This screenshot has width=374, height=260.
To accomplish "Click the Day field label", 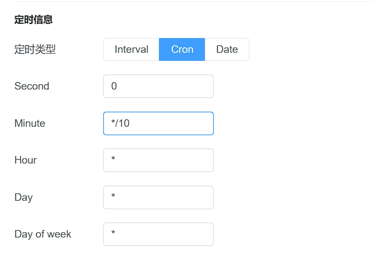I will tap(23, 197).
